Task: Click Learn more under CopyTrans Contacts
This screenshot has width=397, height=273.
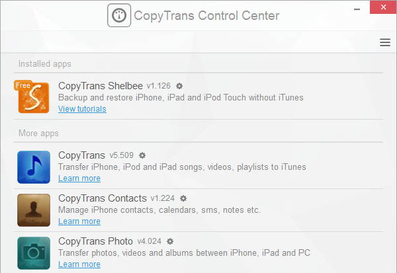Action: (x=79, y=221)
